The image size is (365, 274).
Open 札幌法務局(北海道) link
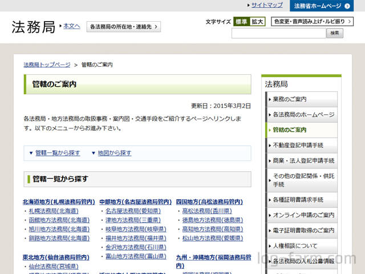coord(54,211)
